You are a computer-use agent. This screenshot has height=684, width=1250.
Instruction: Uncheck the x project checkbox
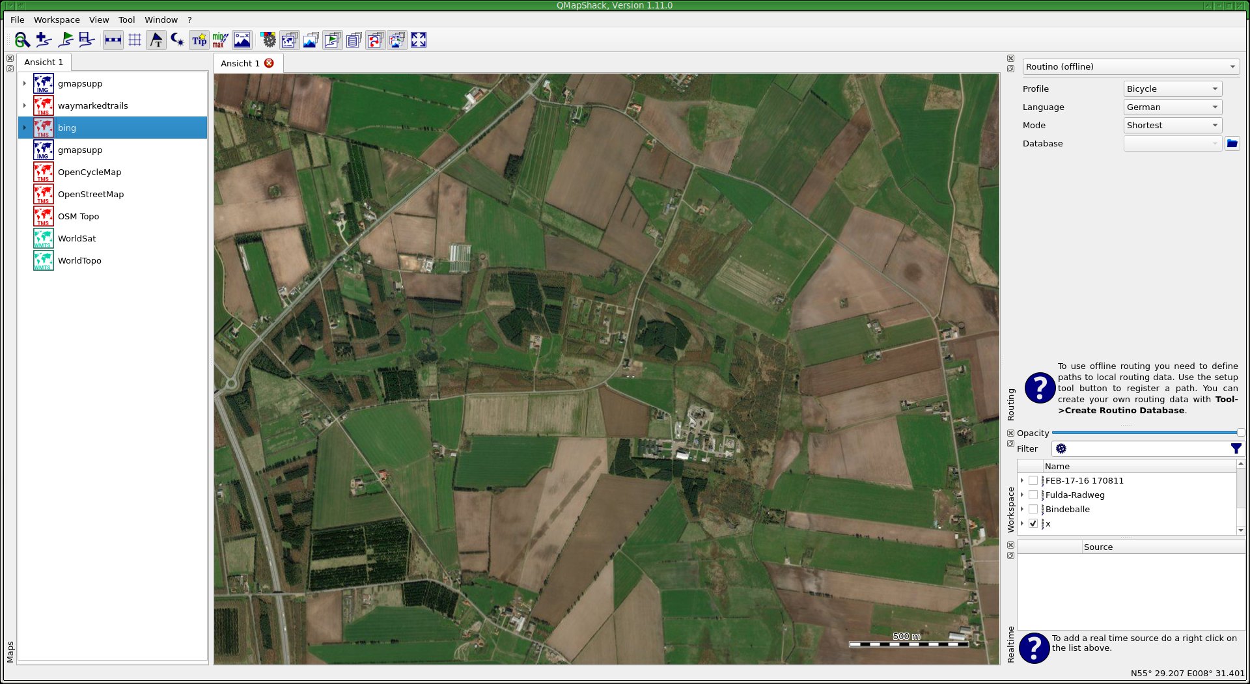(x=1034, y=523)
